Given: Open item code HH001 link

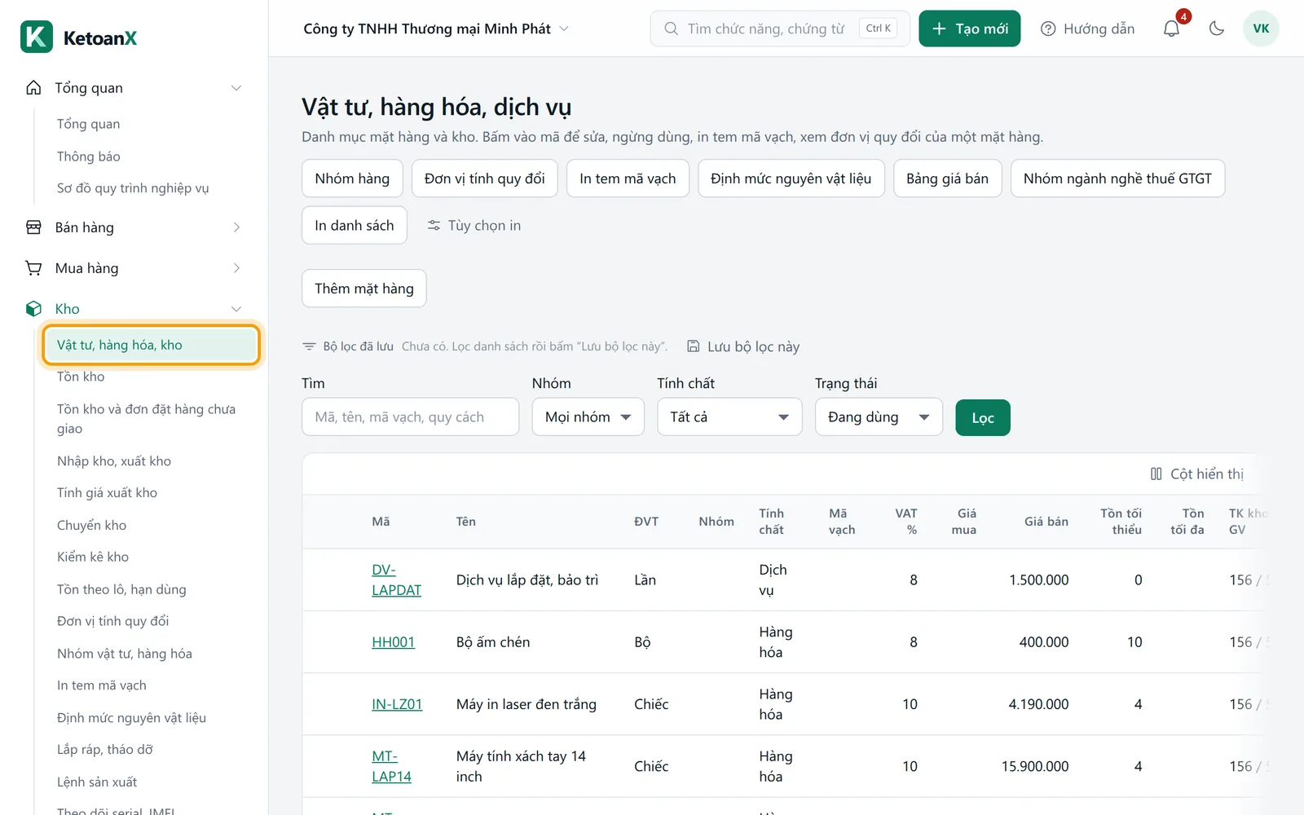Looking at the screenshot, I should pos(393,642).
